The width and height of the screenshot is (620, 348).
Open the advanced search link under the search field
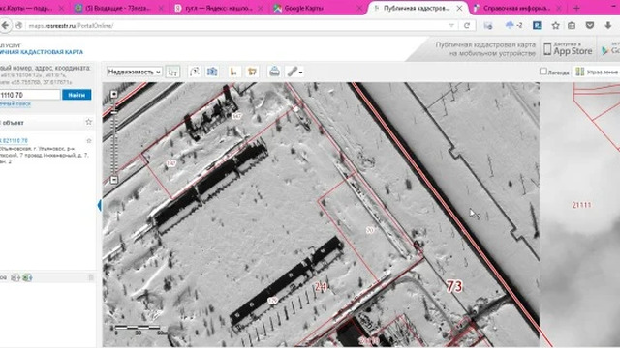coord(15,103)
